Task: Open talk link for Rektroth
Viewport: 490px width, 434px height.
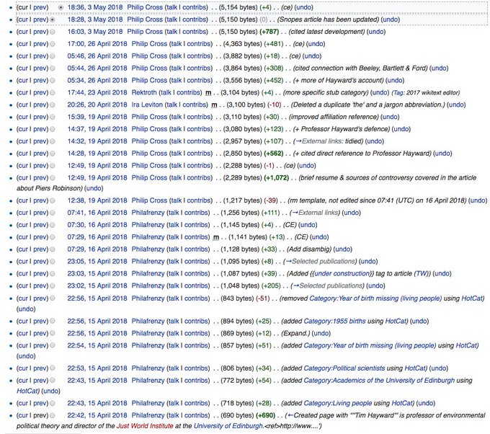Action: pyautogui.click(x=166, y=92)
